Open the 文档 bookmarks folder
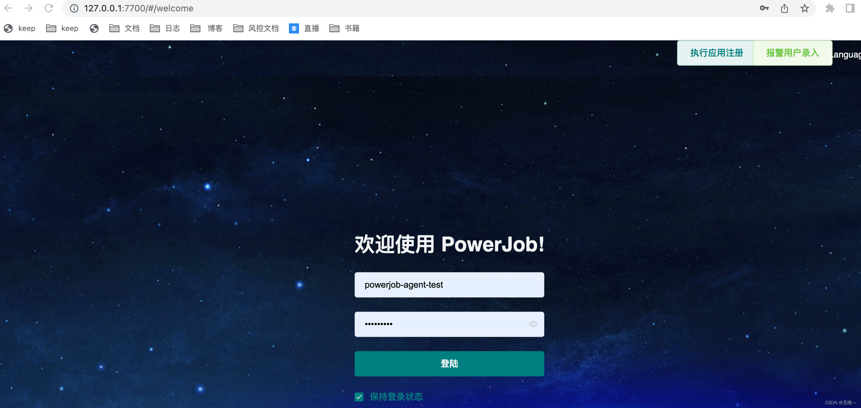 pyautogui.click(x=124, y=28)
